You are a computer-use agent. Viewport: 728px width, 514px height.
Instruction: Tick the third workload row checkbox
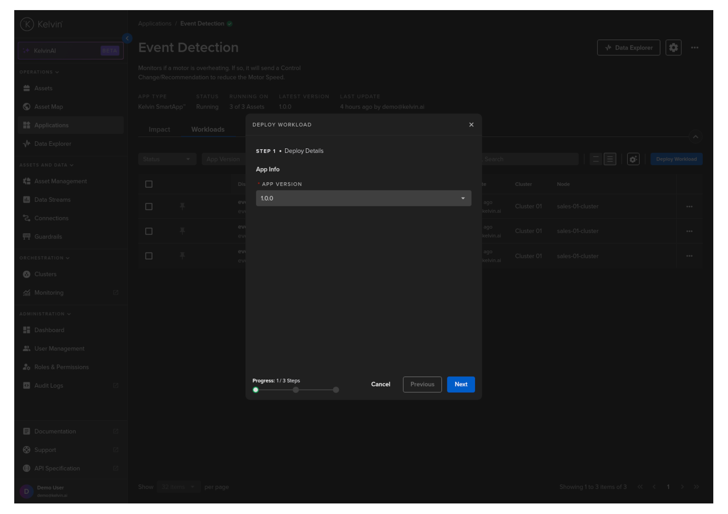[x=149, y=256]
